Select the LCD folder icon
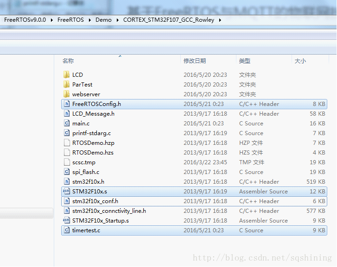Viewport: 337px width, 267px height. coord(67,75)
